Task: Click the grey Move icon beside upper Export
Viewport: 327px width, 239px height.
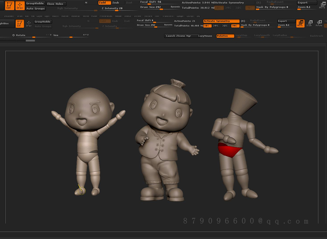Action: pyautogui.click(x=322, y=5)
